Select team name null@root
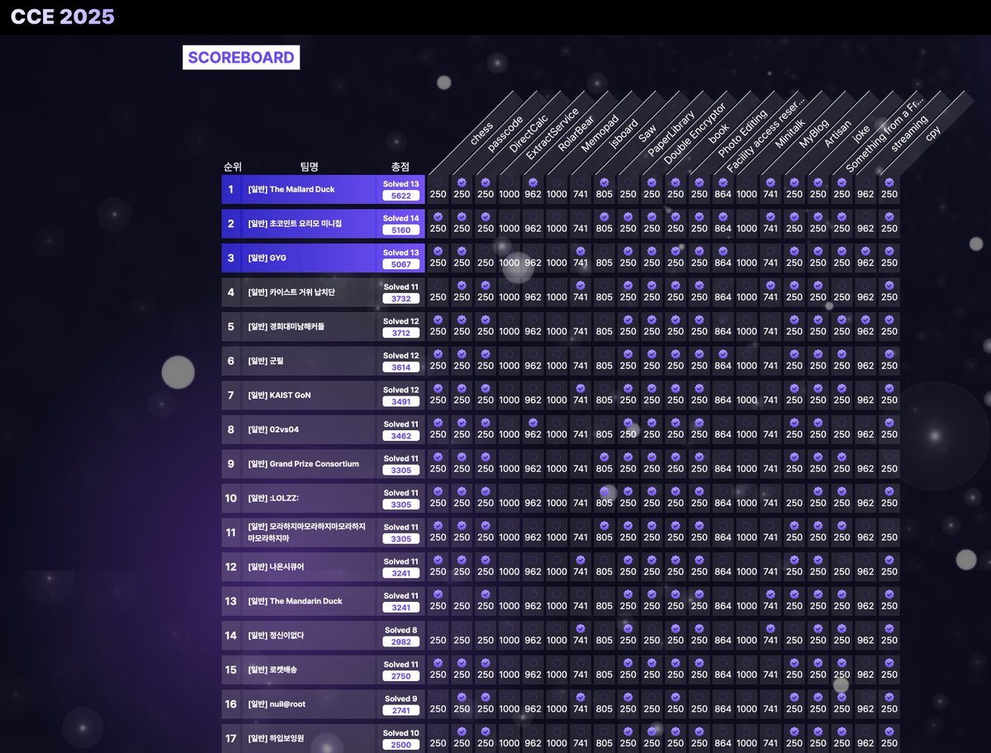This screenshot has height=753, width=991. coord(277,704)
